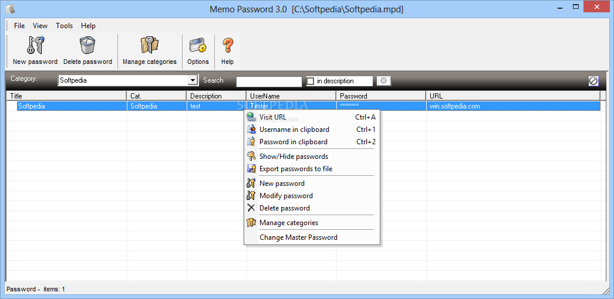Open the Help menu
This screenshot has width=614, height=299.
click(x=88, y=26)
